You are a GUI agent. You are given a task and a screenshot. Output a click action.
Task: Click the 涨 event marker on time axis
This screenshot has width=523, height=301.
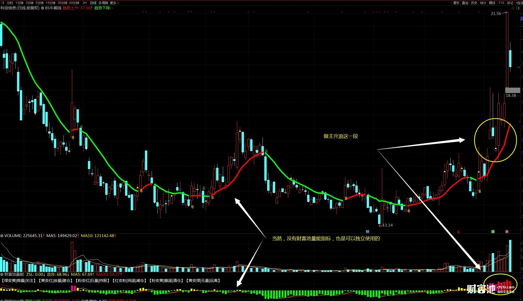pyautogui.click(x=507, y=232)
